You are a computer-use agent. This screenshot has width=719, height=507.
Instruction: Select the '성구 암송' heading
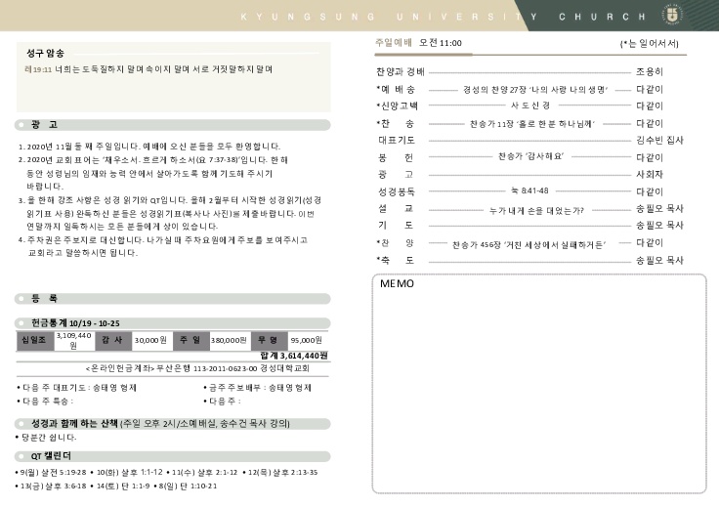point(45,53)
